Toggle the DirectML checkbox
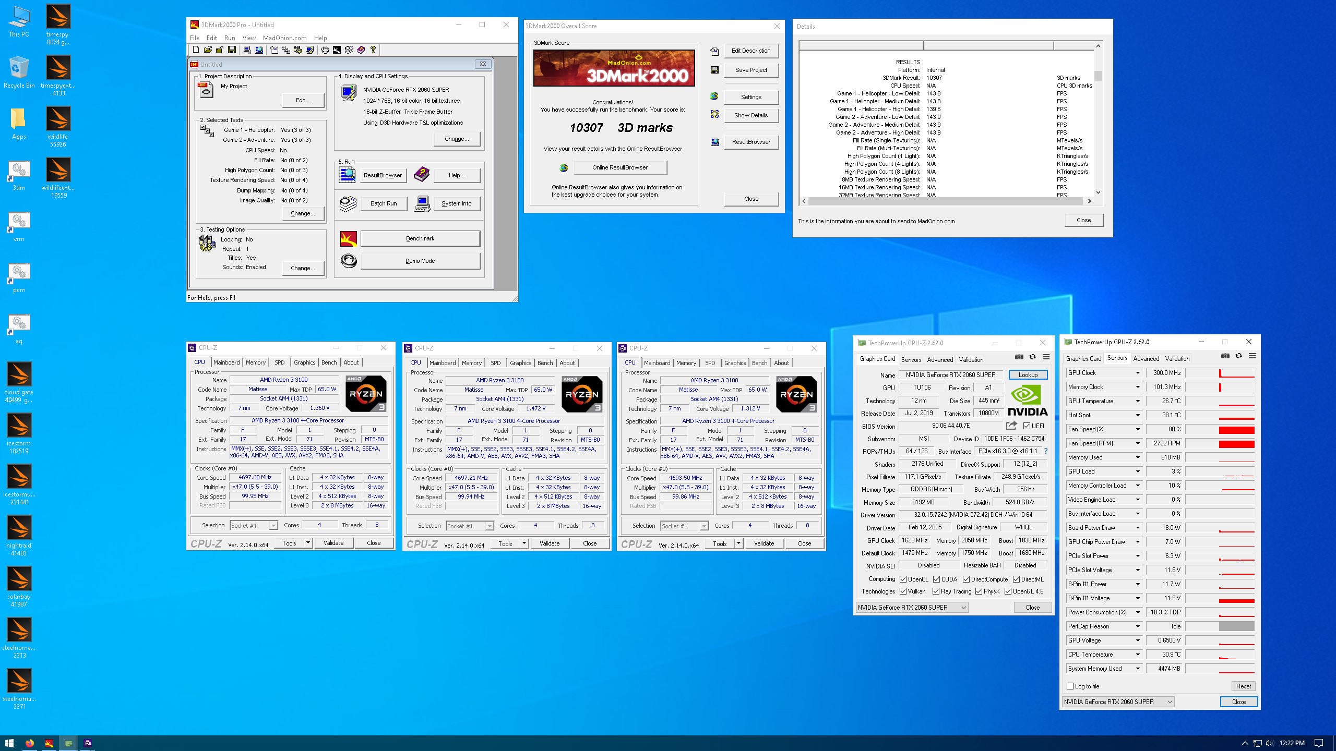 pos(1016,579)
